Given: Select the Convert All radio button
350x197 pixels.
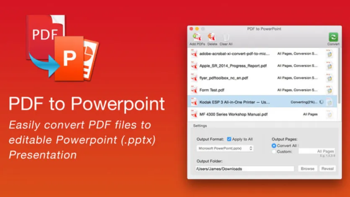Looking at the screenshot, I should pos(274,146).
